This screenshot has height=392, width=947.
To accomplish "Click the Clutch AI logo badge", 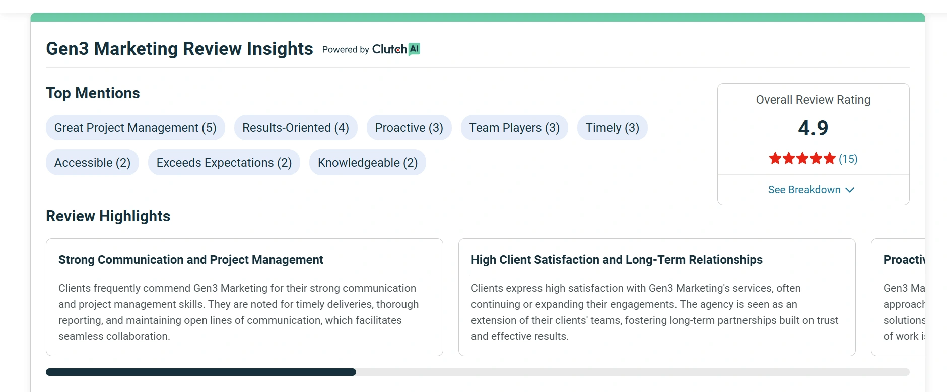I will [x=396, y=49].
